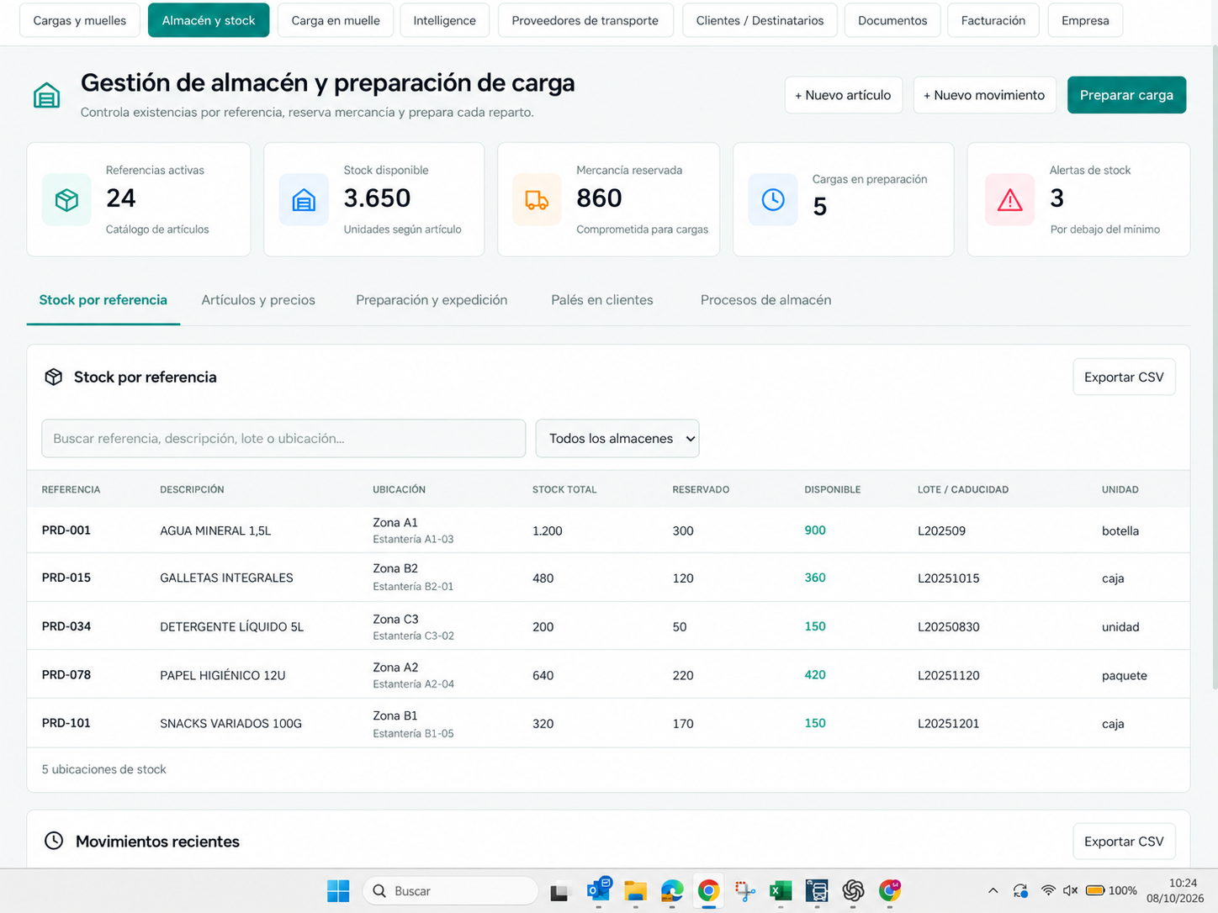Viewport: 1218px width, 913px height.
Task: Open the ChatGPT app in the taskbar
Action: [x=853, y=891]
